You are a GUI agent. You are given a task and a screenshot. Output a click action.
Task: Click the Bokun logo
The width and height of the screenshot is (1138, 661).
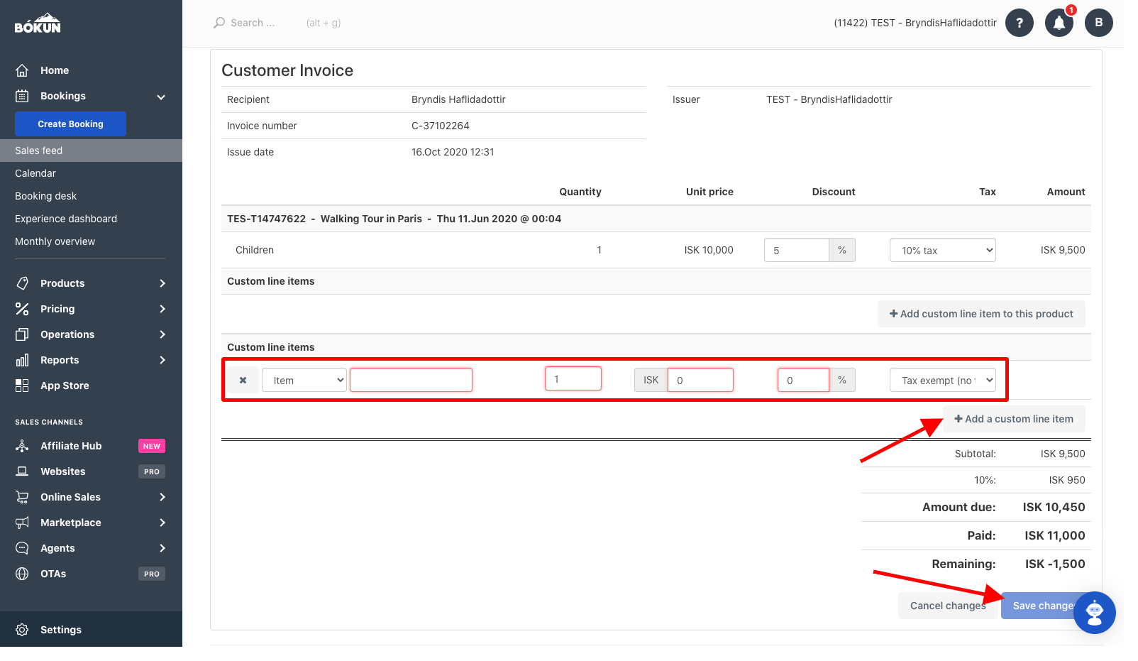[38, 23]
